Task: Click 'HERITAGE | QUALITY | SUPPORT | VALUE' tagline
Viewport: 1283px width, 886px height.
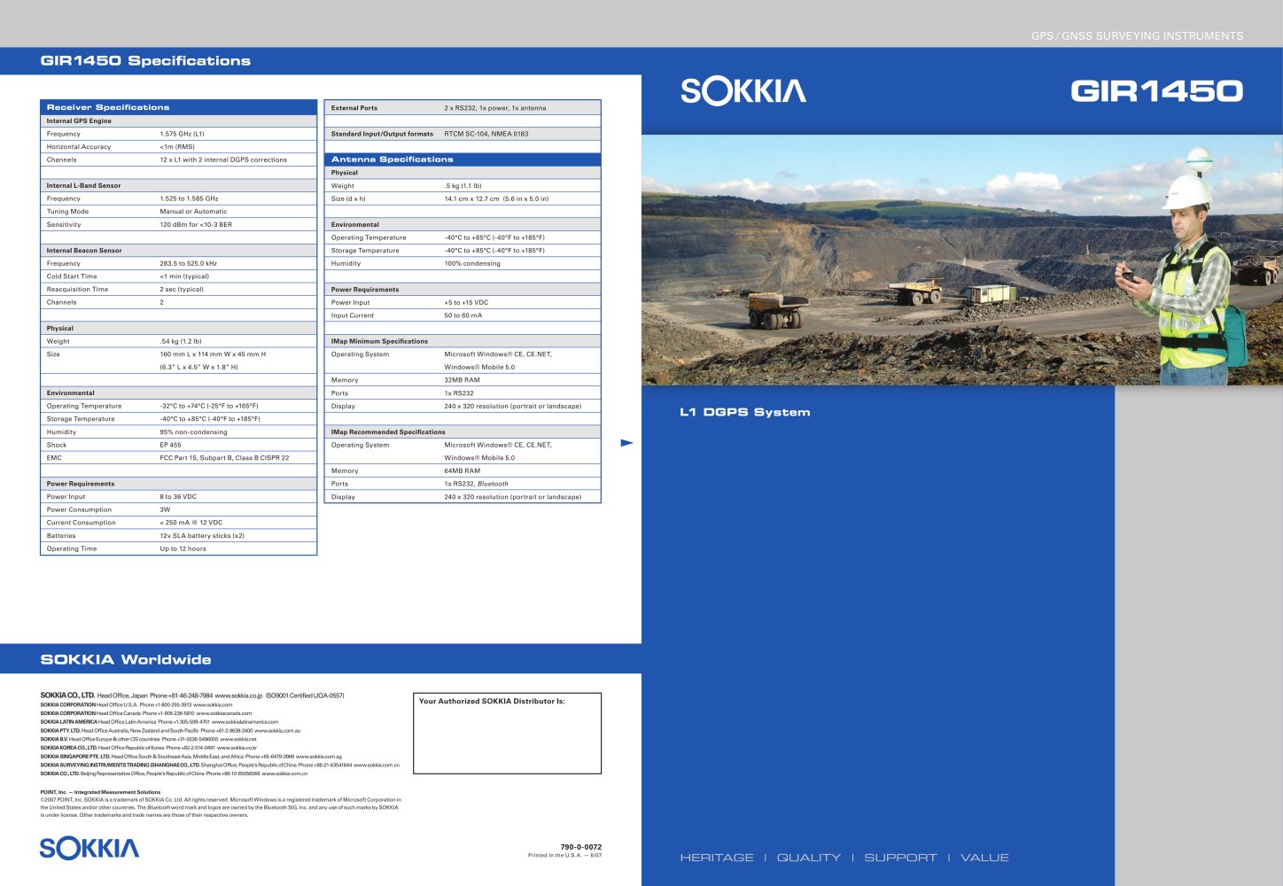Action: 844,858
